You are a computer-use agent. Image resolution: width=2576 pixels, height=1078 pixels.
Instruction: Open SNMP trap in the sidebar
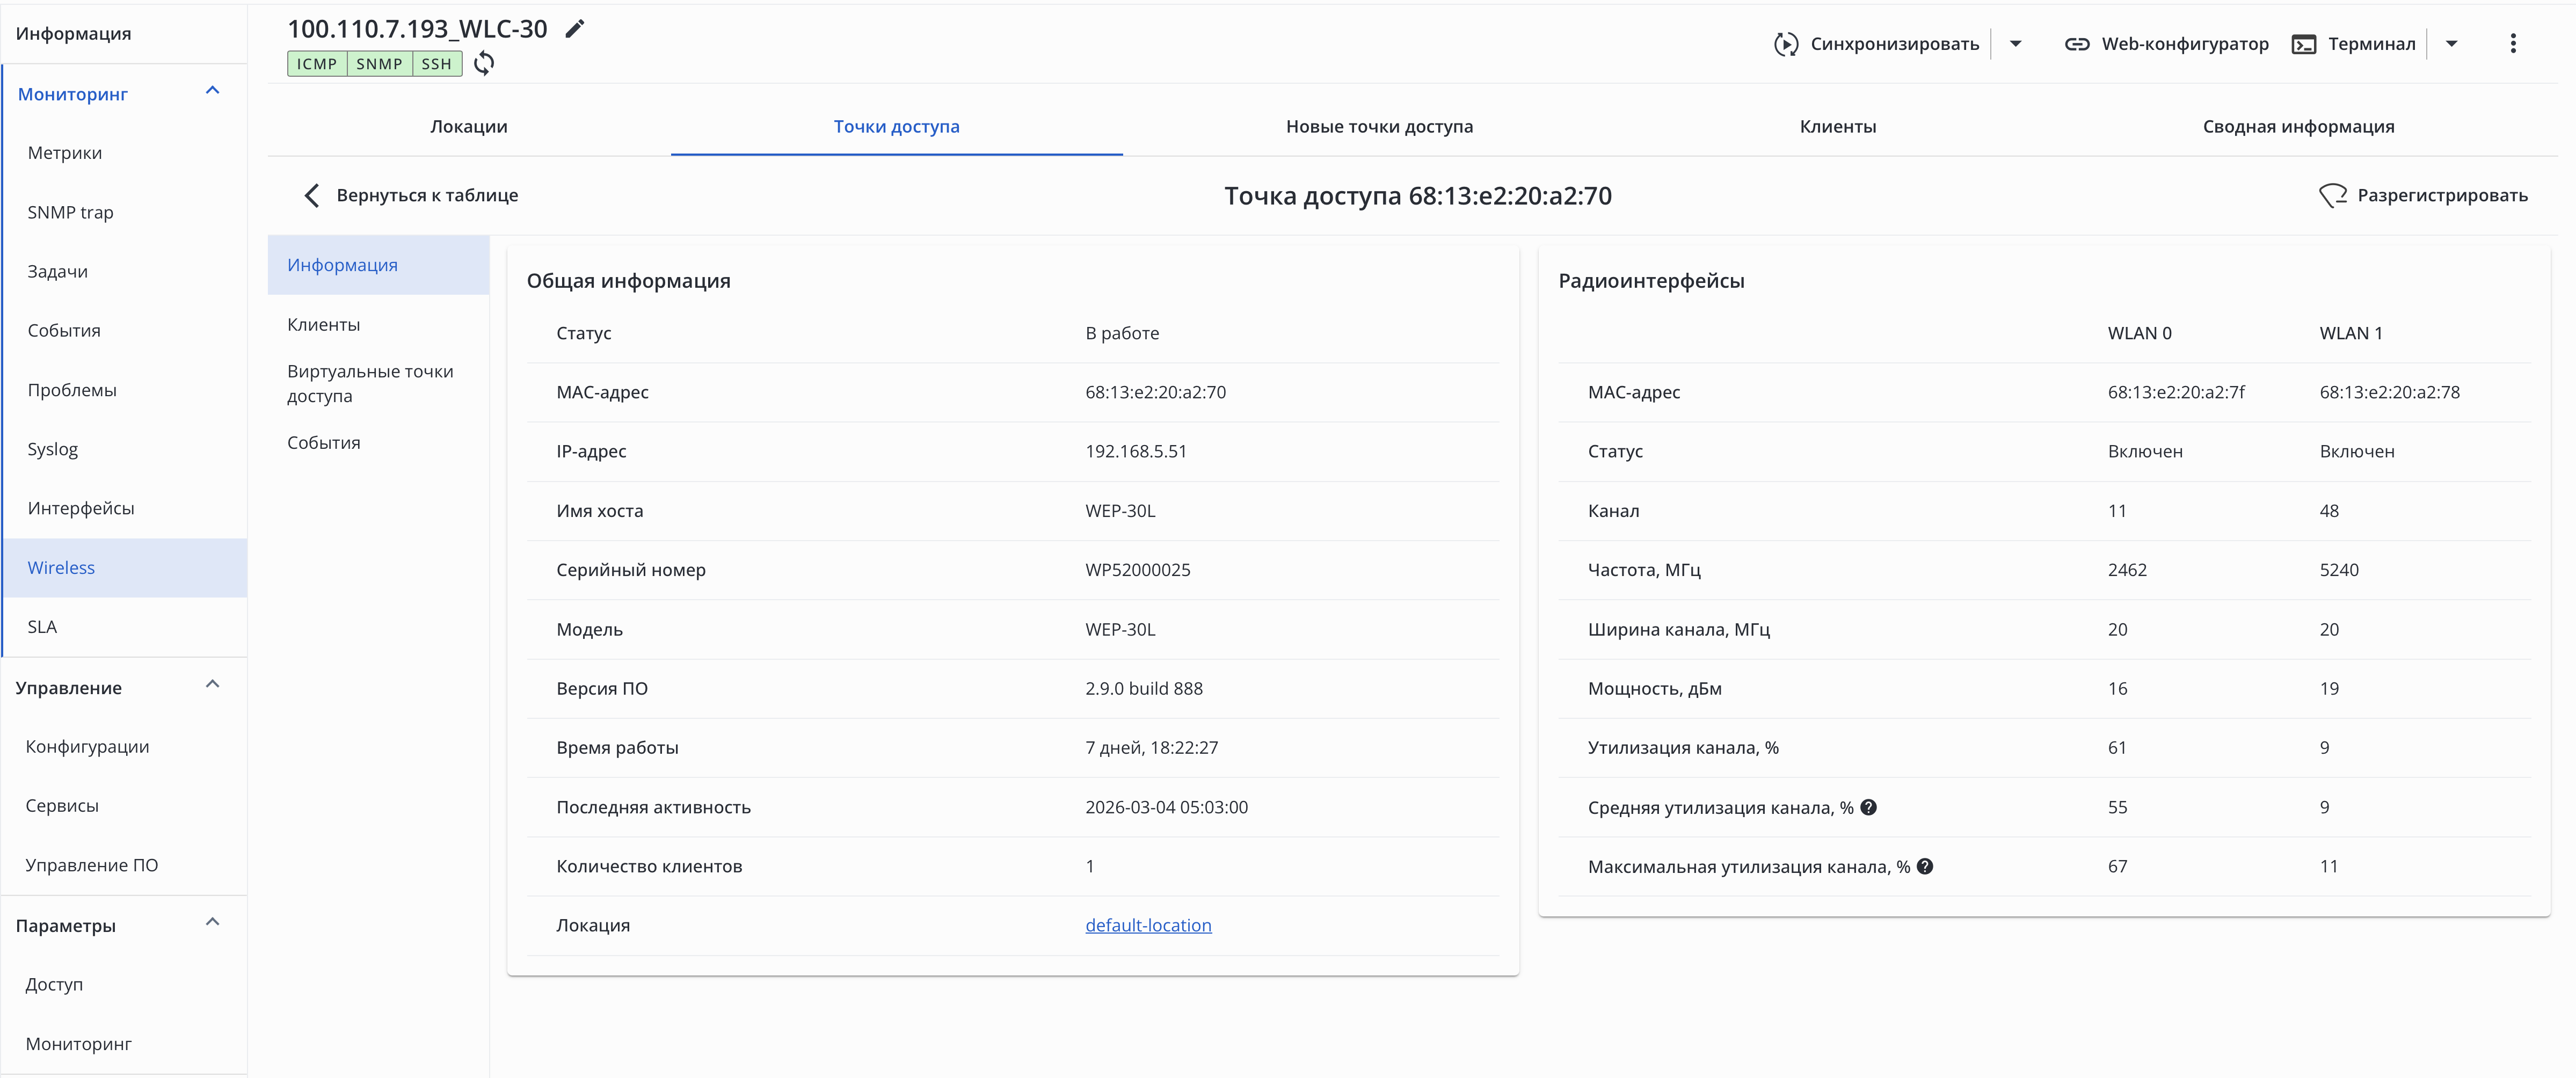(x=70, y=212)
